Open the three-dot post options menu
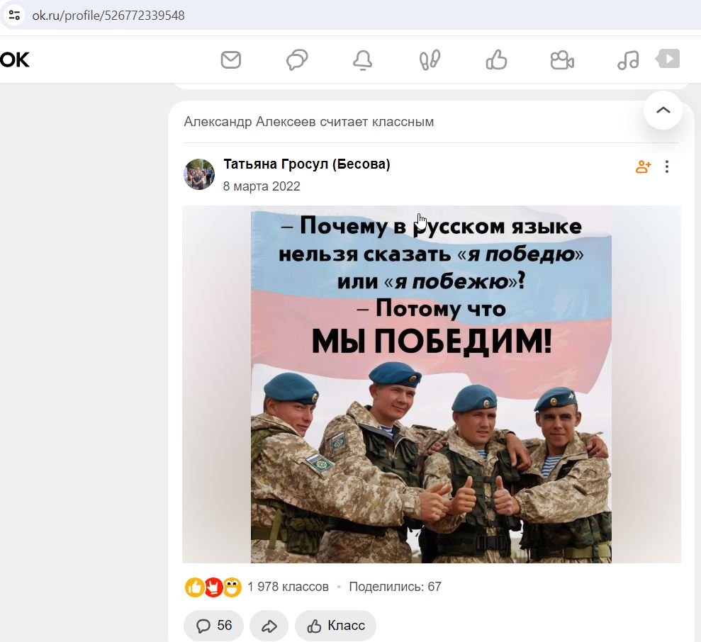Image resolution: width=701 pixels, height=642 pixels. click(666, 167)
